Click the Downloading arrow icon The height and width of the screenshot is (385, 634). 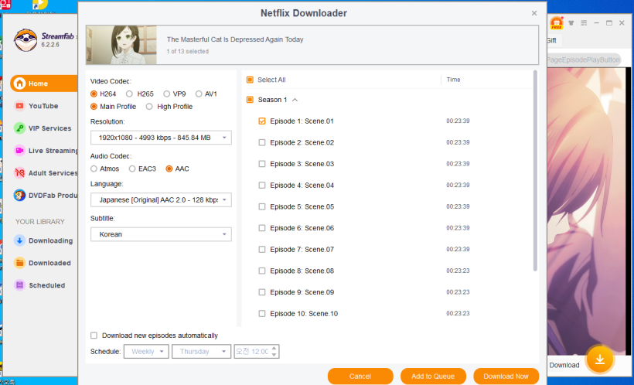pyautogui.click(x=19, y=240)
